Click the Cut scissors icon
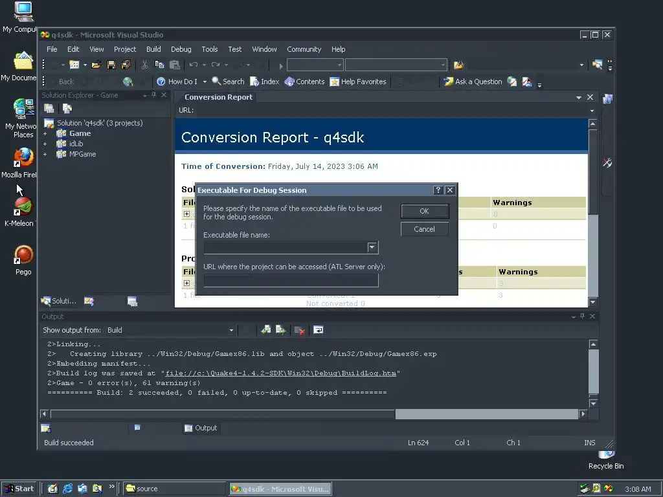The image size is (663, 497). (x=144, y=65)
